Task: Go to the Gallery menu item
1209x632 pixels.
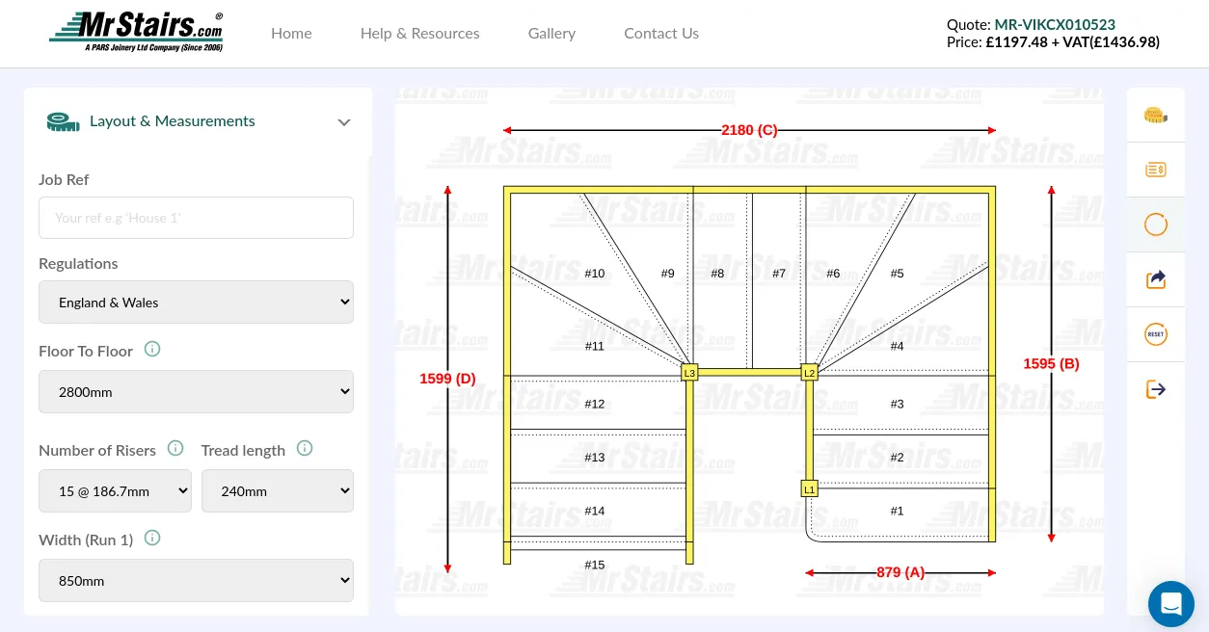Action: pyautogui.click(x=551, y=34)
